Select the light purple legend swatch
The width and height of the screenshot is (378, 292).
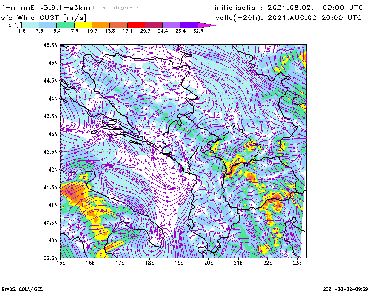click(x=172, y=25)
